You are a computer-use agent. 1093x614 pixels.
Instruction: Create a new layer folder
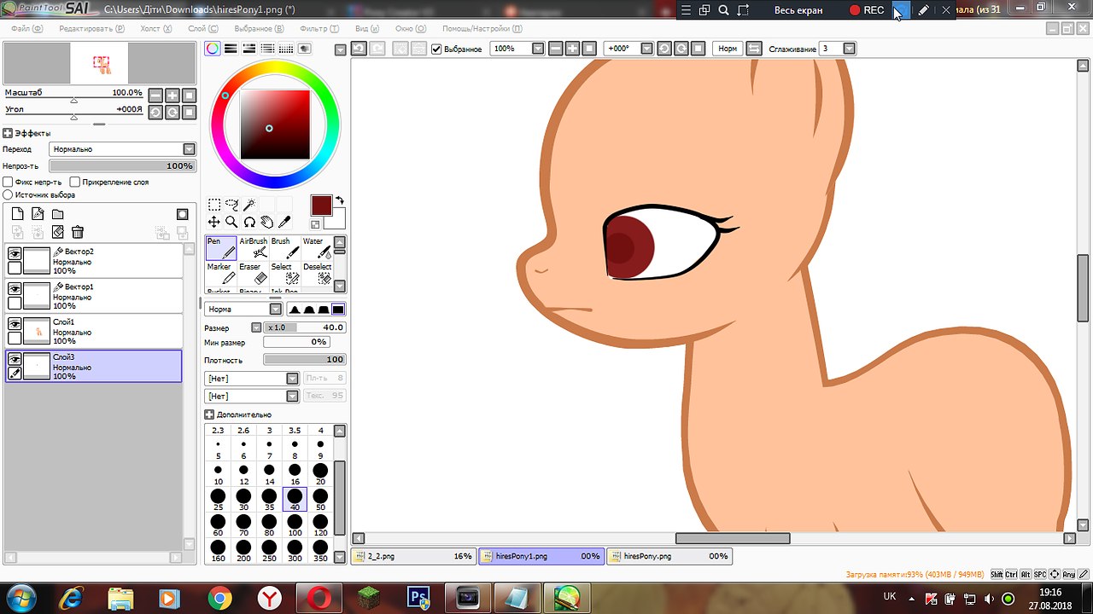[58, 214]
